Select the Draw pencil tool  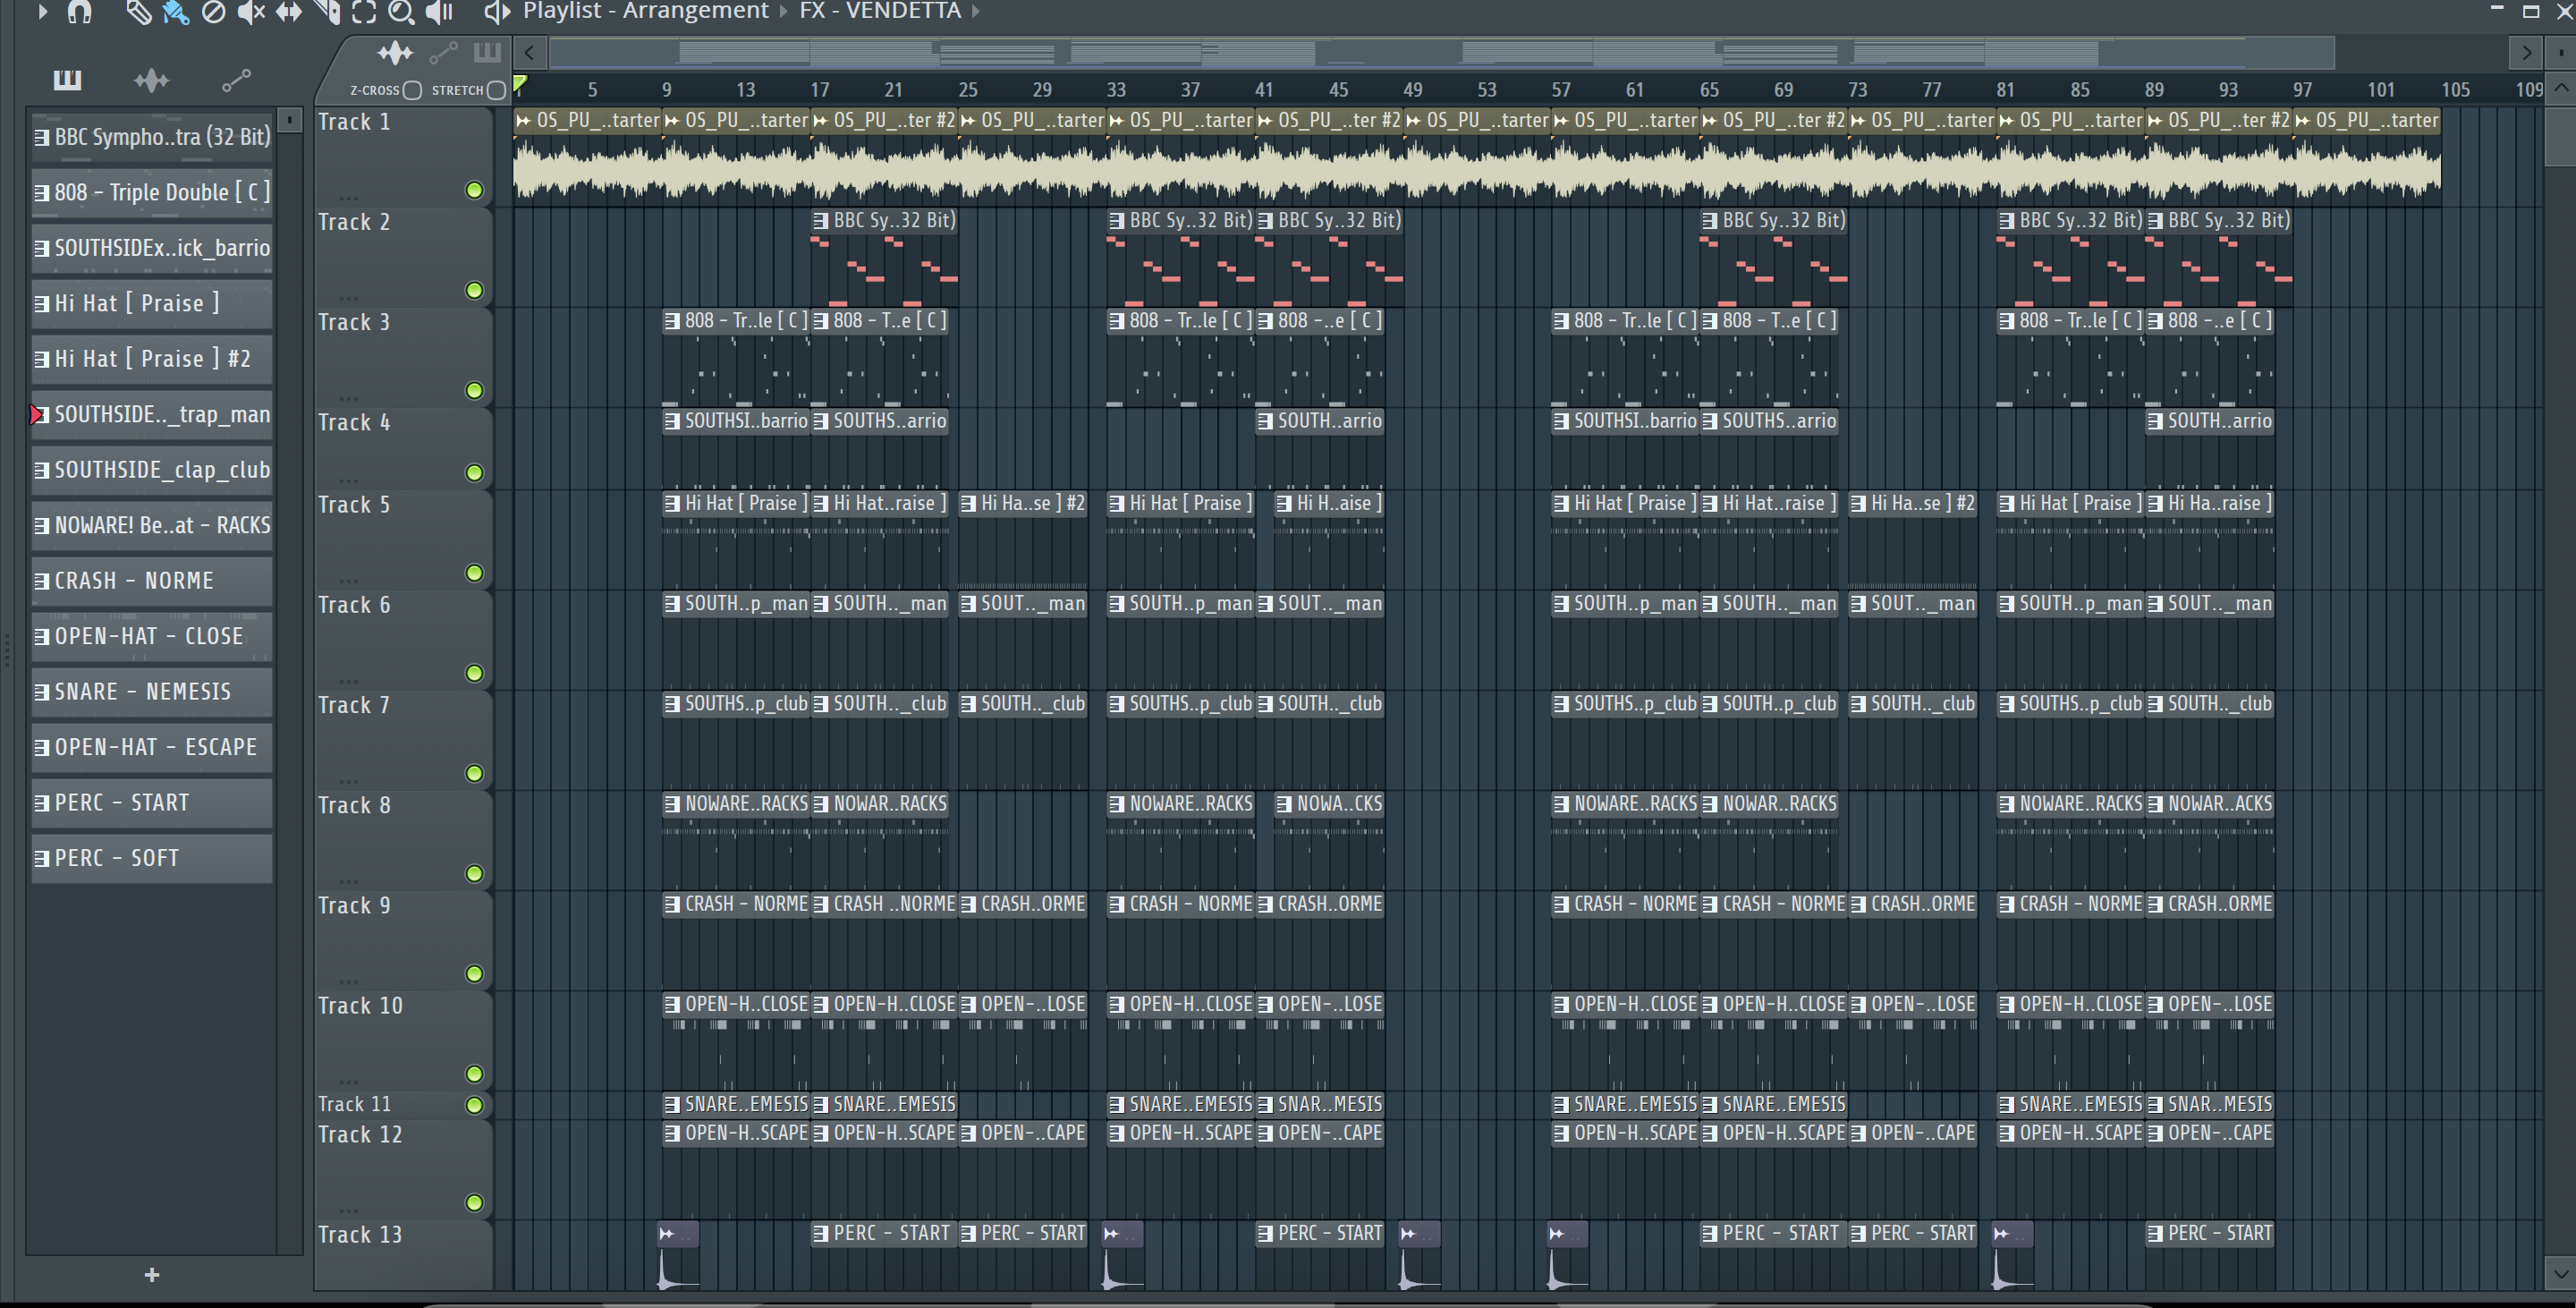click(x=138, y=12)
